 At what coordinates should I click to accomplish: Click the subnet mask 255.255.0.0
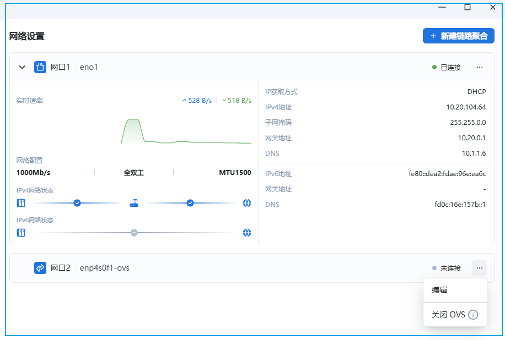point(468,123)
